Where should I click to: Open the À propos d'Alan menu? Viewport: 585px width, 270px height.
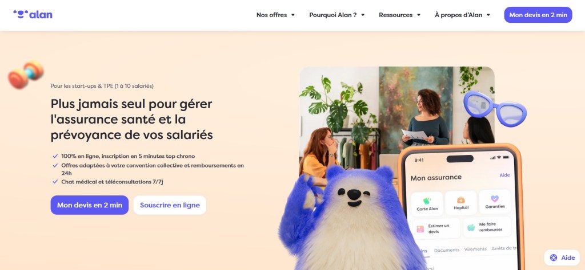(x=462, y=15)
